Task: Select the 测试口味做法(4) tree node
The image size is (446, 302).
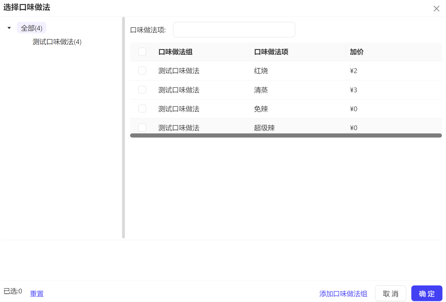Action: click(x=57, y=42)
